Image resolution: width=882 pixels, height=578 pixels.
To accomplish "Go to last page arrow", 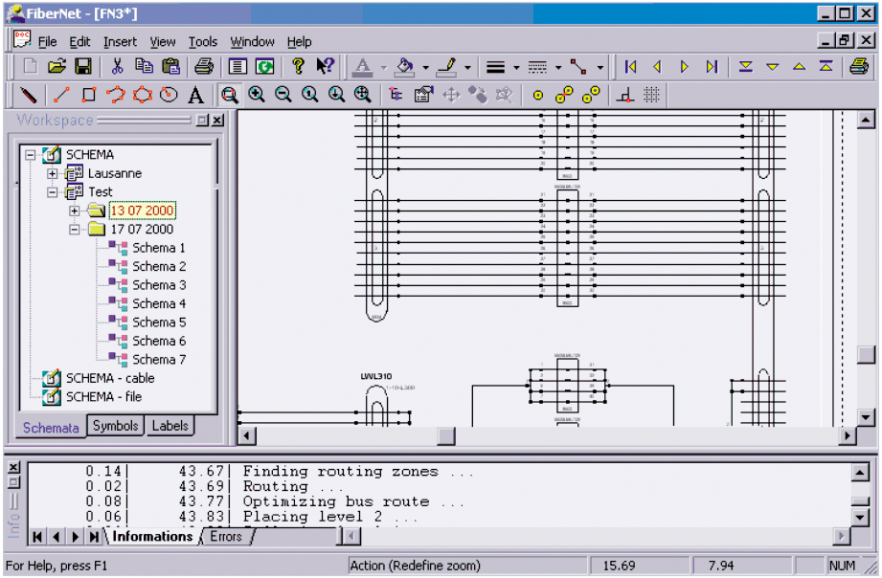I will [712, 66].
